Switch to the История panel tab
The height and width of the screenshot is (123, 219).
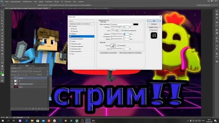(32, 66)
